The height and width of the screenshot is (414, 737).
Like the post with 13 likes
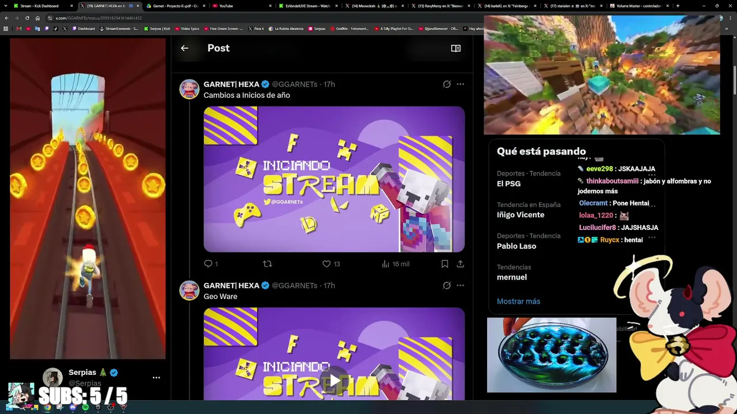[x=331, y=264]
